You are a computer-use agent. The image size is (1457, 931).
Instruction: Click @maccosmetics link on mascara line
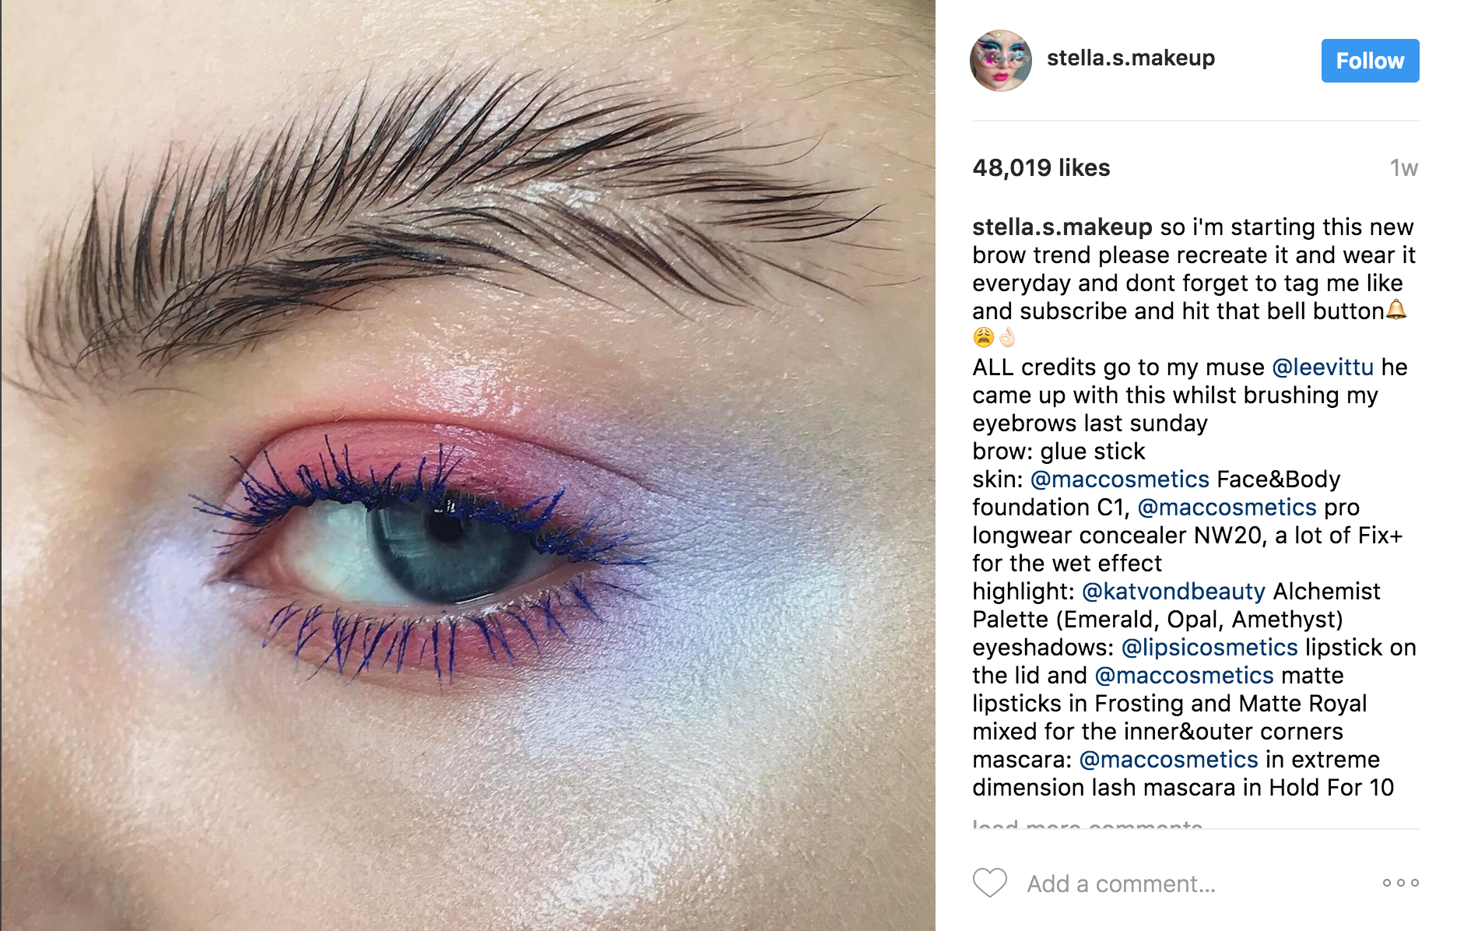tap(1168, 759)
